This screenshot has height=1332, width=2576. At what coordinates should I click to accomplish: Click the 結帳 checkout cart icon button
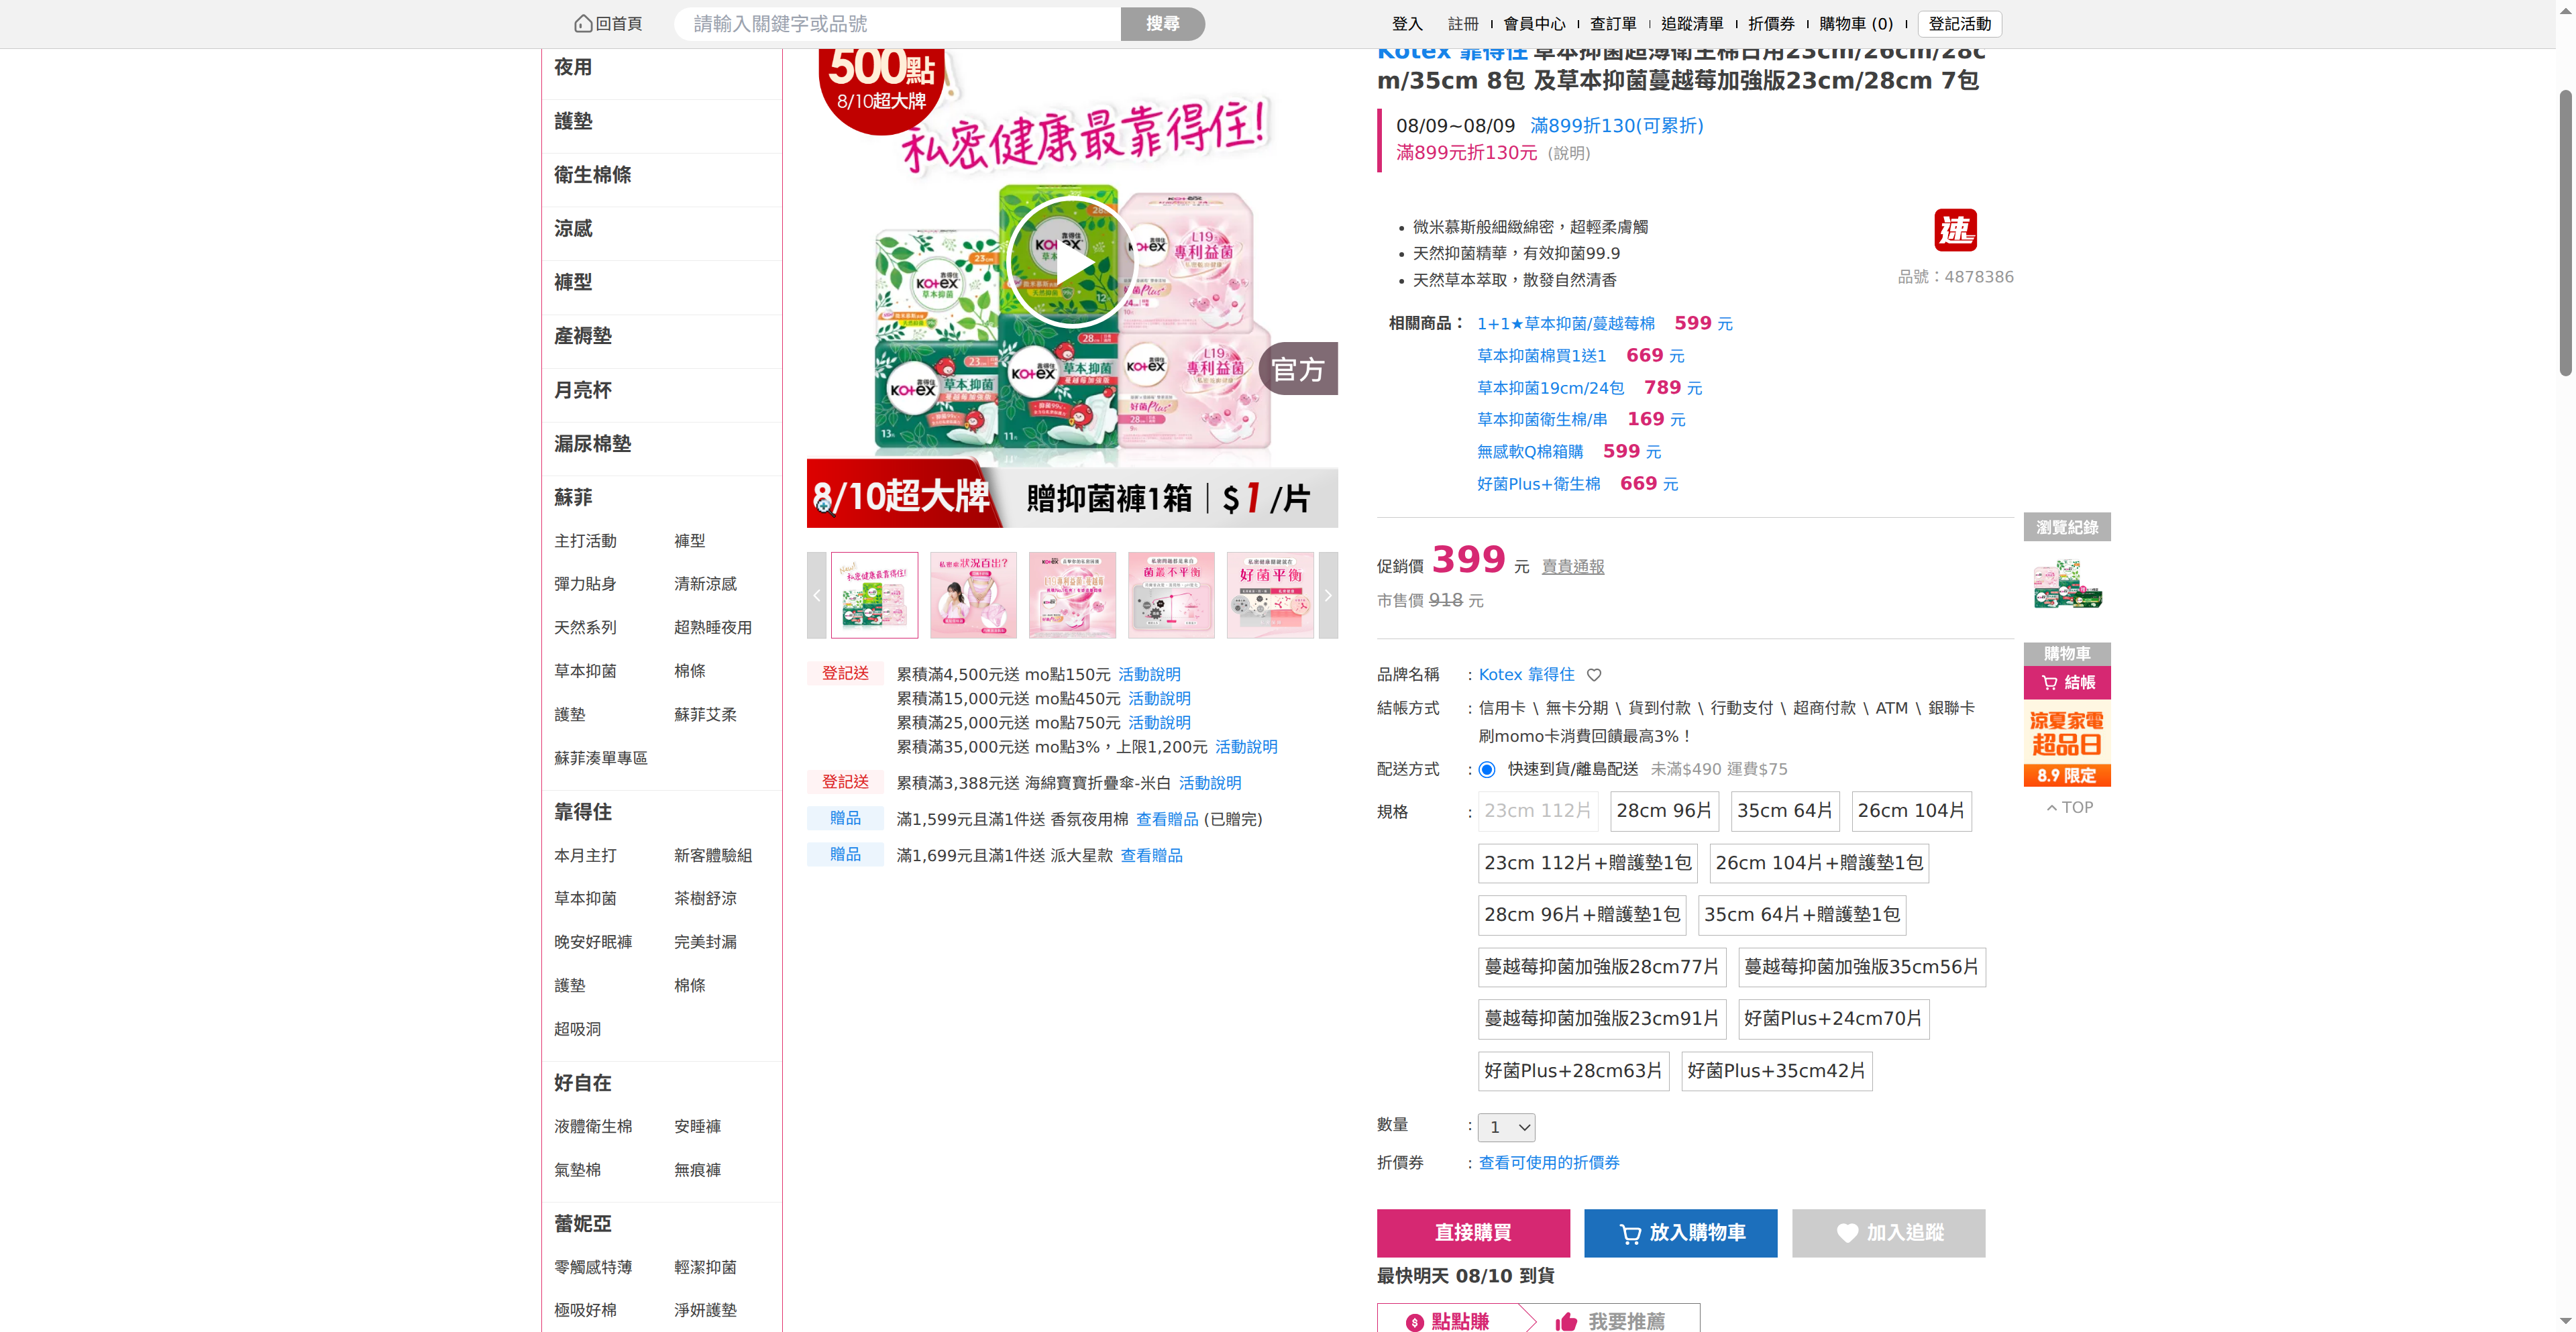pos(2067,683)
